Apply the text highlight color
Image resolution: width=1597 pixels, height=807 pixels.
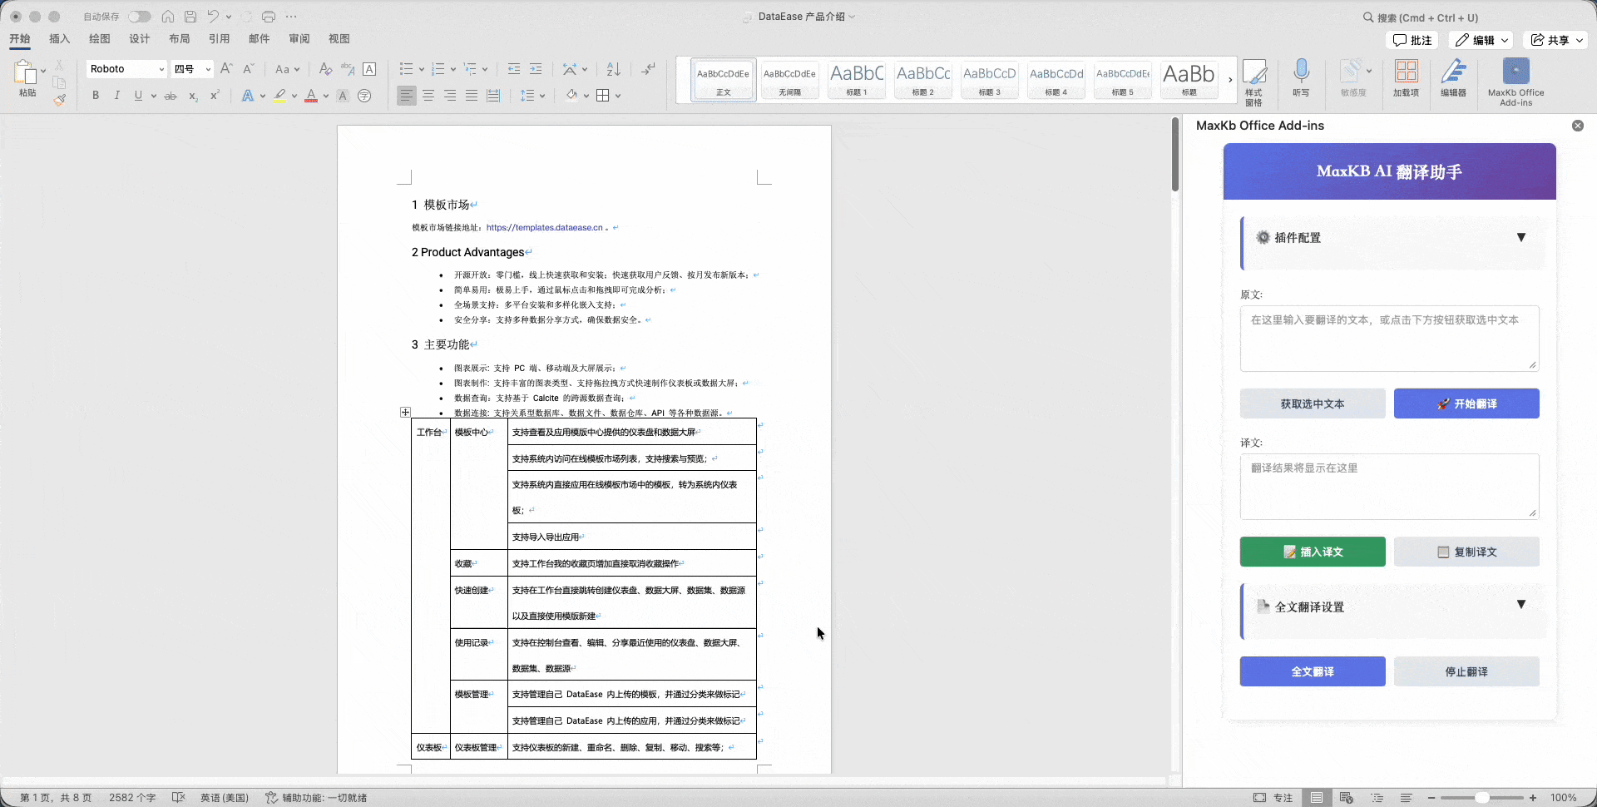(x=280, y=96)
